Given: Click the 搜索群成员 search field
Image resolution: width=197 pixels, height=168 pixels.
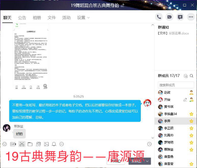Looking at the screenshot, I should coord(176,85).
